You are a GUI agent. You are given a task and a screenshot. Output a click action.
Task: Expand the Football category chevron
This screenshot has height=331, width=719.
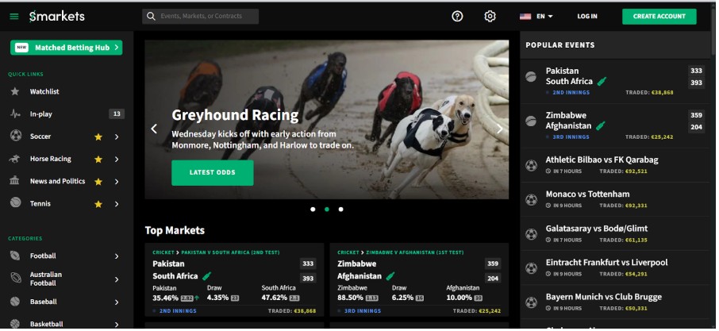pyautogui.click(x=117, y=256)
